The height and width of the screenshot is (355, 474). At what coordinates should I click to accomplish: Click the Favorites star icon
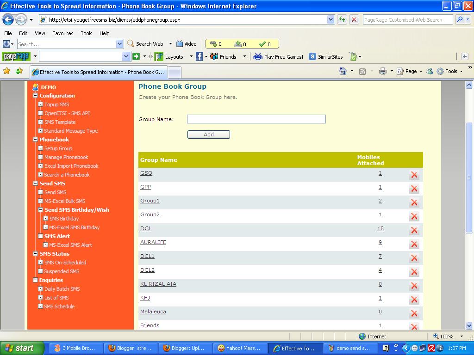click(6, 71)
